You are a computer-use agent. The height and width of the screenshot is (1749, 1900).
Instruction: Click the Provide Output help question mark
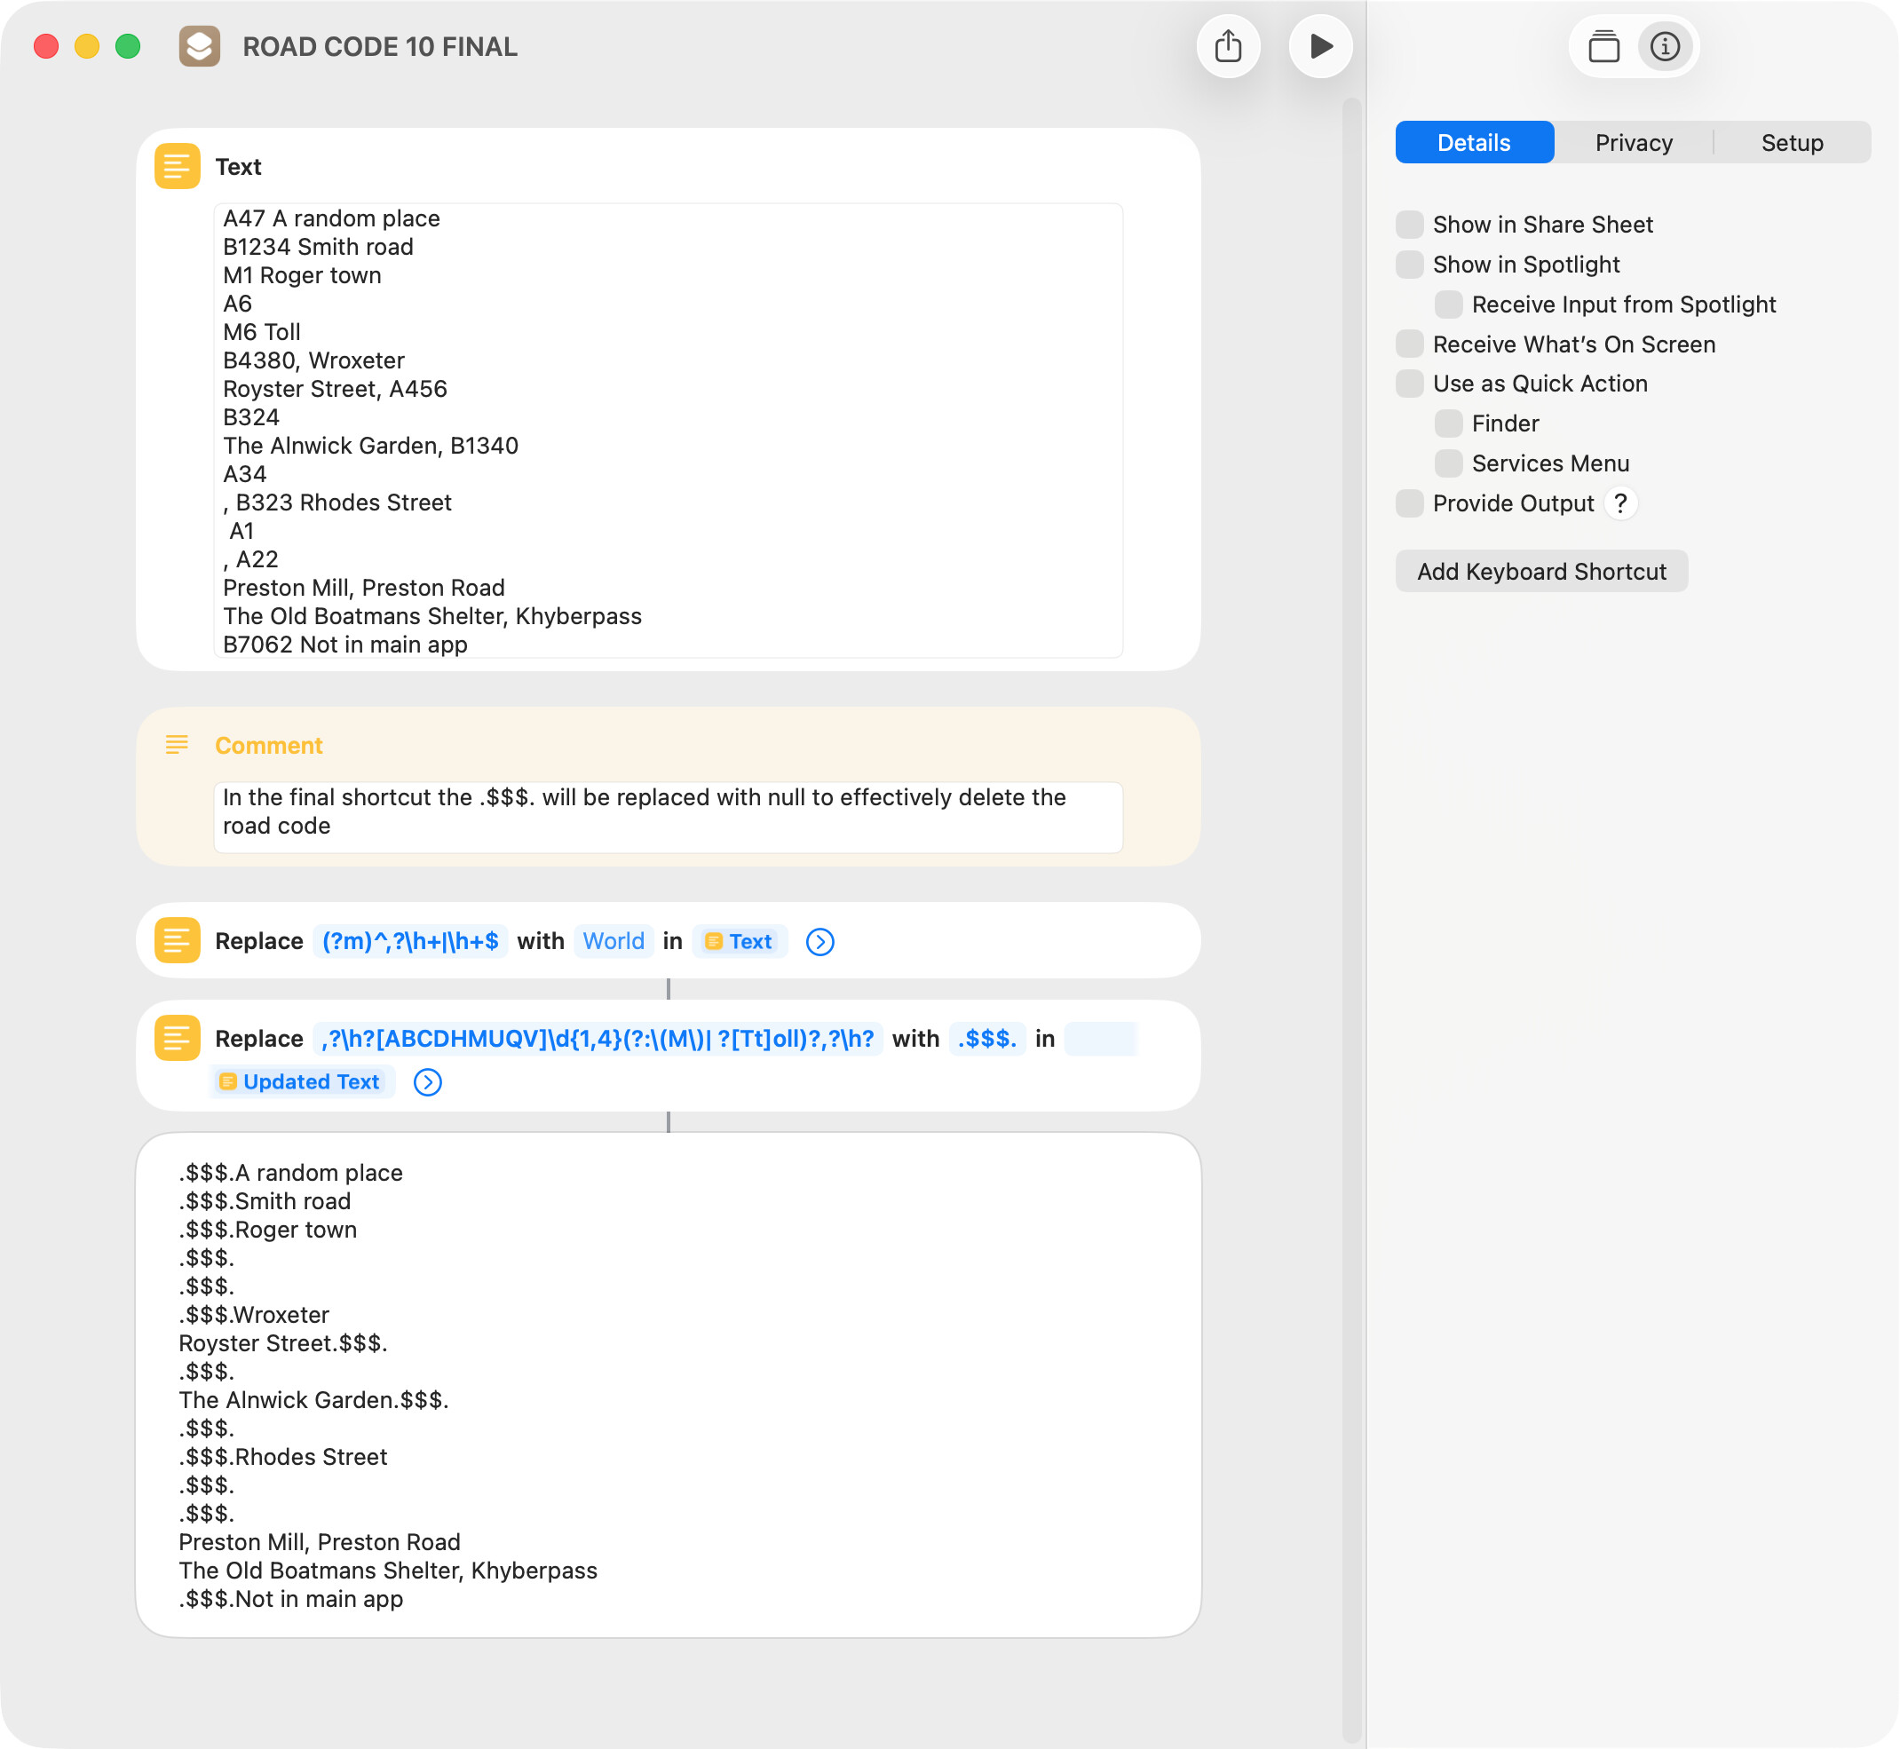pyautogui.click(x=1621, y=503)
